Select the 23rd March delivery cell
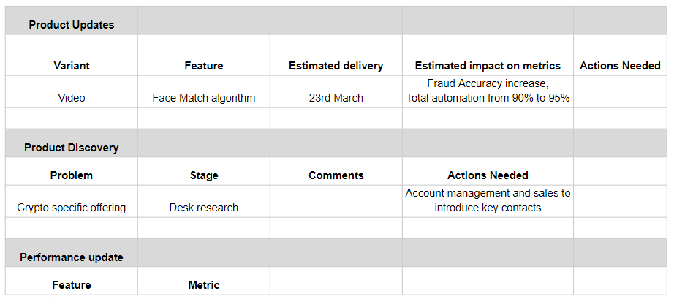 pyautogui.click(x=336, y=97)
